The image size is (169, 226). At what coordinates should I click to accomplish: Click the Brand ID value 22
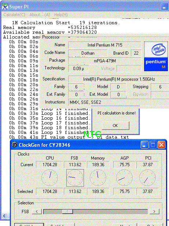[136, 53]
